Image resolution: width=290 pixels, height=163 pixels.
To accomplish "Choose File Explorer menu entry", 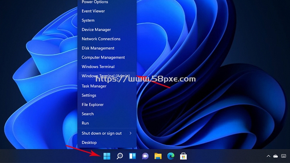I will point(107,105).
